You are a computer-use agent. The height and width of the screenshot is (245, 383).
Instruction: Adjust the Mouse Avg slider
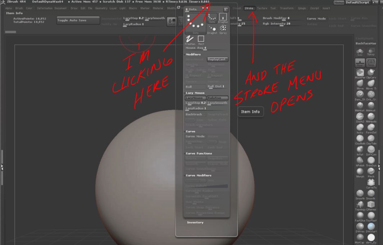[206, 48]
